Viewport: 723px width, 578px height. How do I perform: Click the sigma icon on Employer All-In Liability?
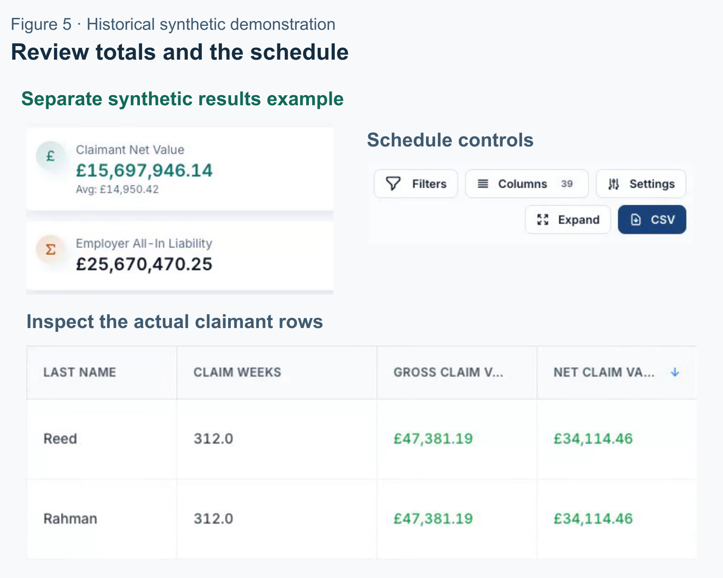tap(50, 250)
